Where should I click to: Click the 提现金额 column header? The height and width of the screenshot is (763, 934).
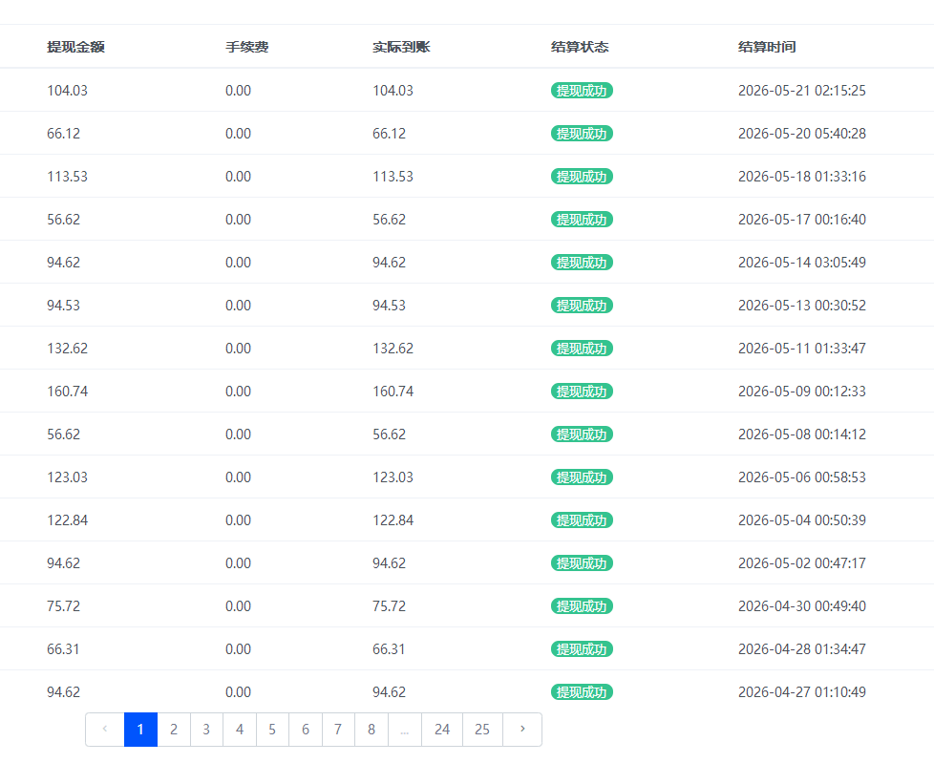click(x=75, y=47)
